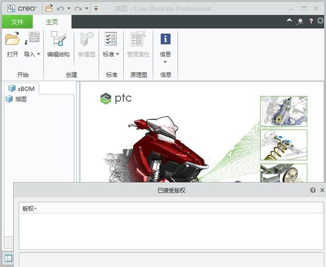Close the Creo Illustrate main window
The height and width of the screenshot is (267, 326).
(x=316, y=8)
